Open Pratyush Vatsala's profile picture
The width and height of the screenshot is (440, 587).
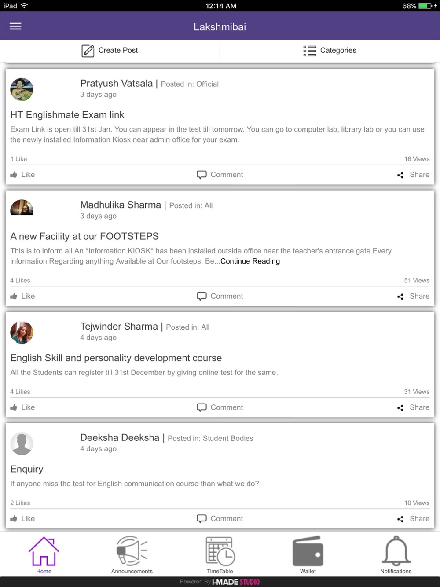(x=22, y=89)
